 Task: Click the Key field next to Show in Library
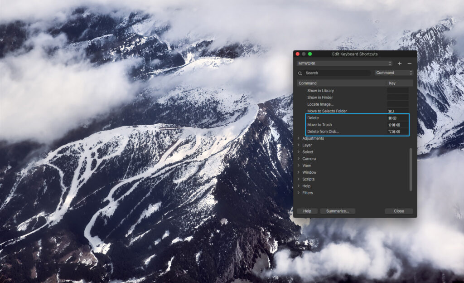click(x=398, y=91)
